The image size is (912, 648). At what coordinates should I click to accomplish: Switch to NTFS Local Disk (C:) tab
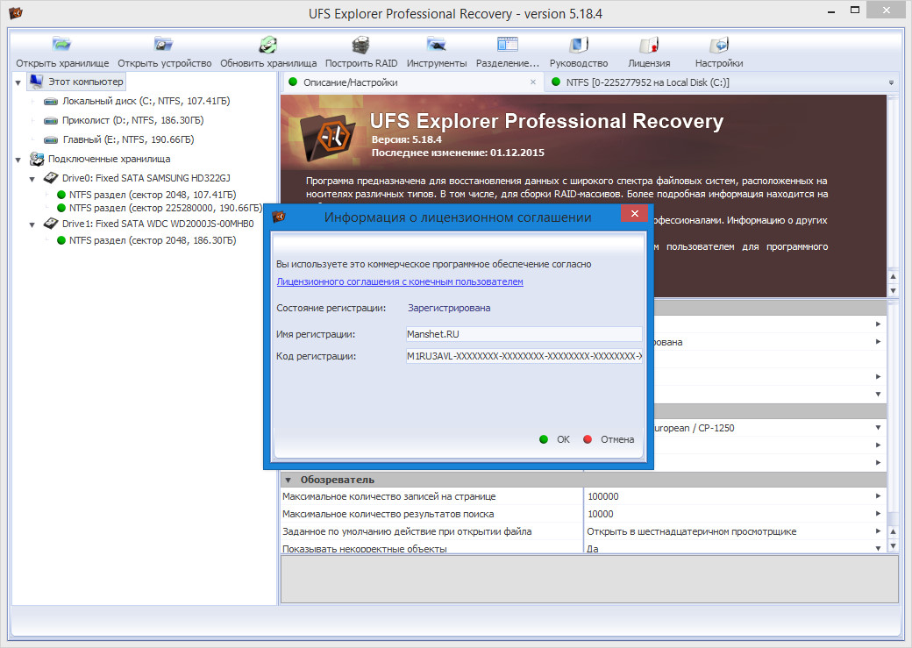coord(647,82)
